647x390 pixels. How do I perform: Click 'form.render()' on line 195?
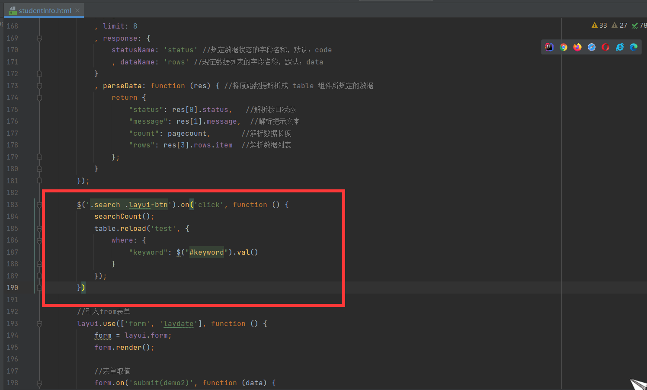pos(122,348)
